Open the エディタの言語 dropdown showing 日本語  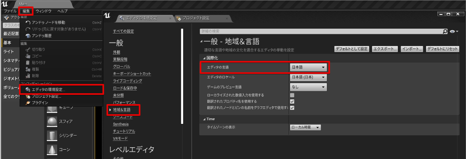pyautogui.click(x=308, y=67)
